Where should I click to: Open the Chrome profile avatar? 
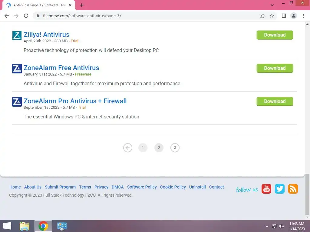tap(294, 16)
